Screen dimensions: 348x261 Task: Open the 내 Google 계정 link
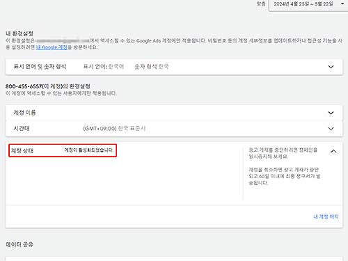[x=52, y=47]
